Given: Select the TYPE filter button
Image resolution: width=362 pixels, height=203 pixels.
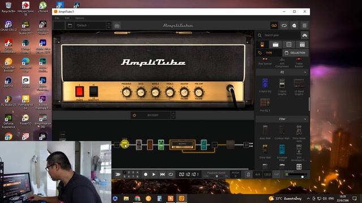Looking at the screenshot, I should [269, 53].
